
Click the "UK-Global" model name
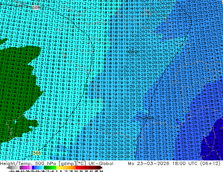[x=101, y=164]
